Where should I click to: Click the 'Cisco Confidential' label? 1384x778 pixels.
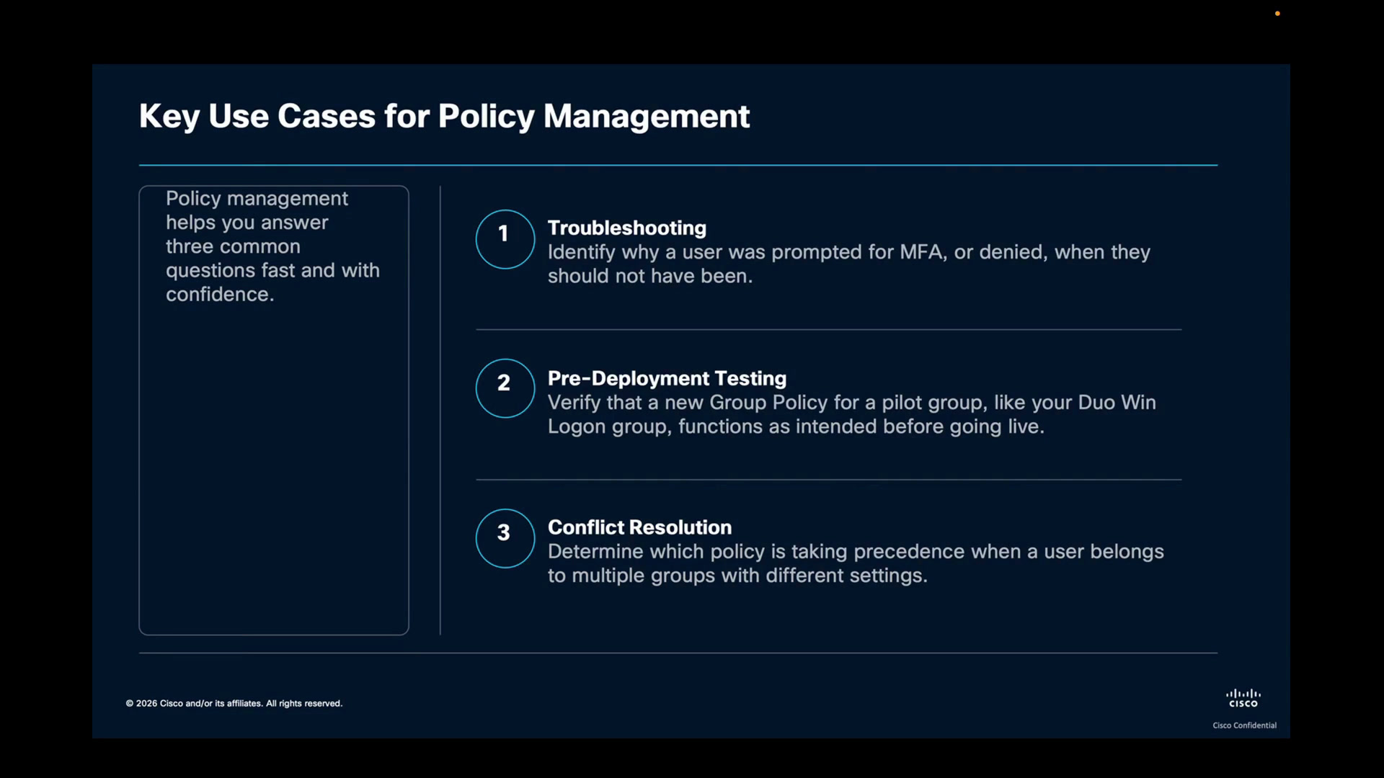click(1244, 725)
